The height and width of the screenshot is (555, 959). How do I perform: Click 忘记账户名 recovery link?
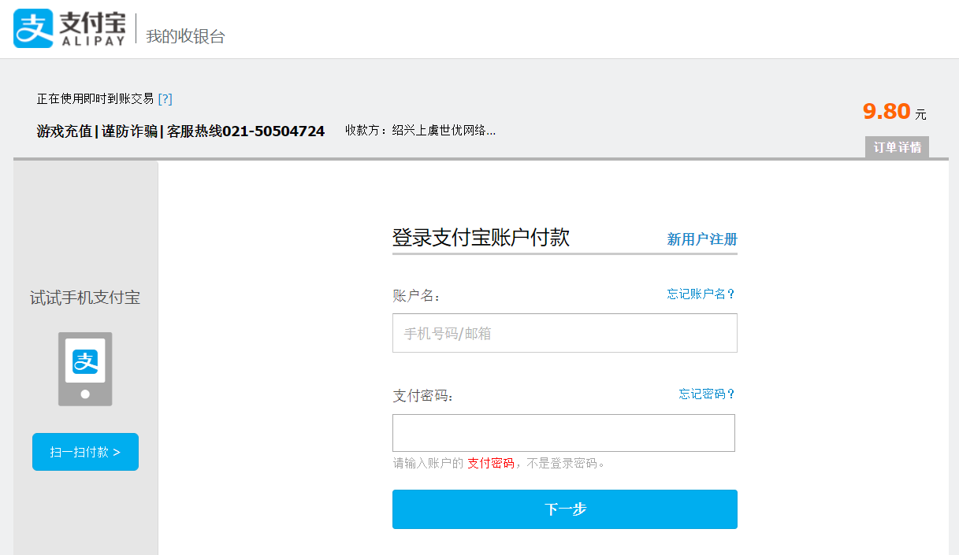(700, 294)
